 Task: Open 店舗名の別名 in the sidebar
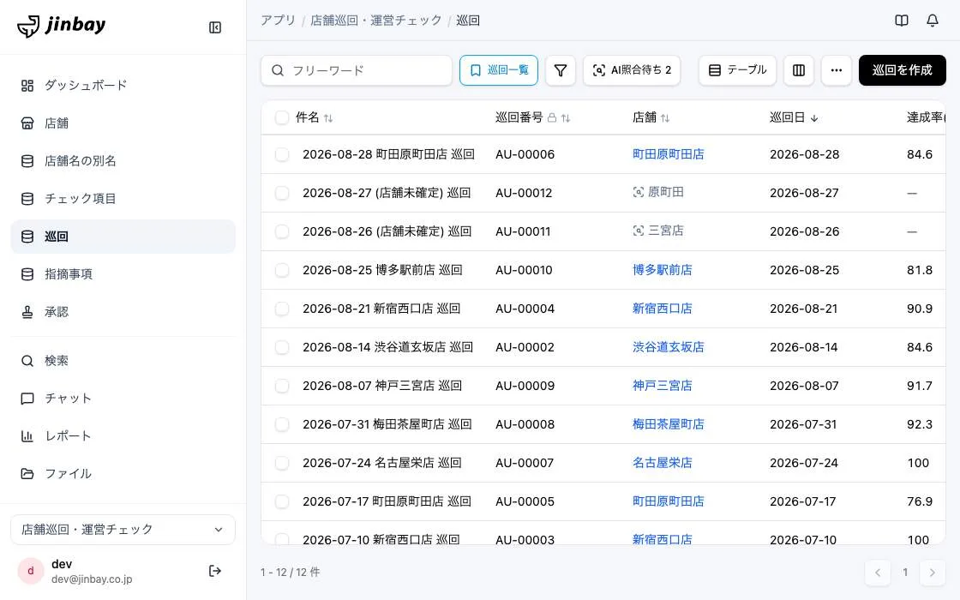coord(123,161)
